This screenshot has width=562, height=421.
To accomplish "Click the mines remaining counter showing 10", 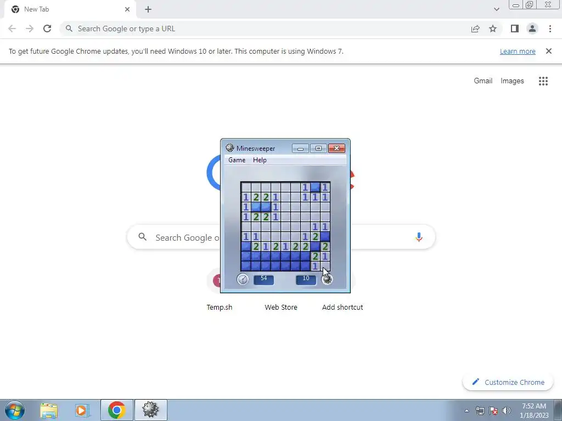I will [x=306, y=279].
